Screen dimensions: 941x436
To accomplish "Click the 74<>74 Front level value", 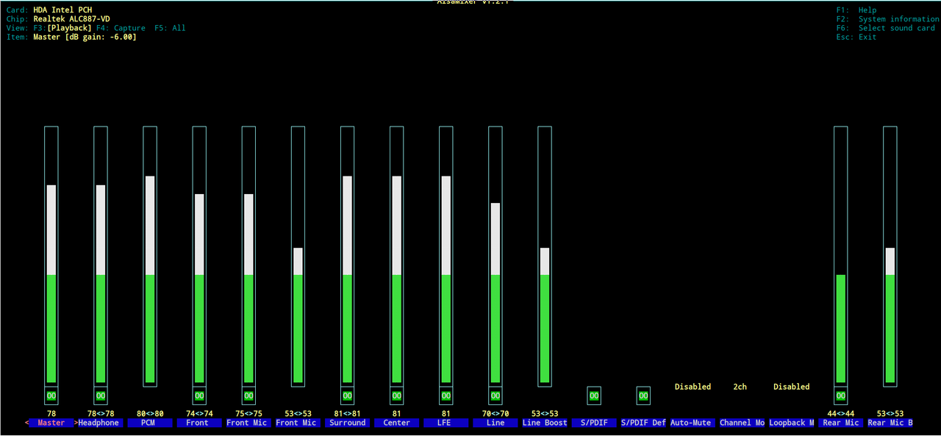I will tap(199, 414).
